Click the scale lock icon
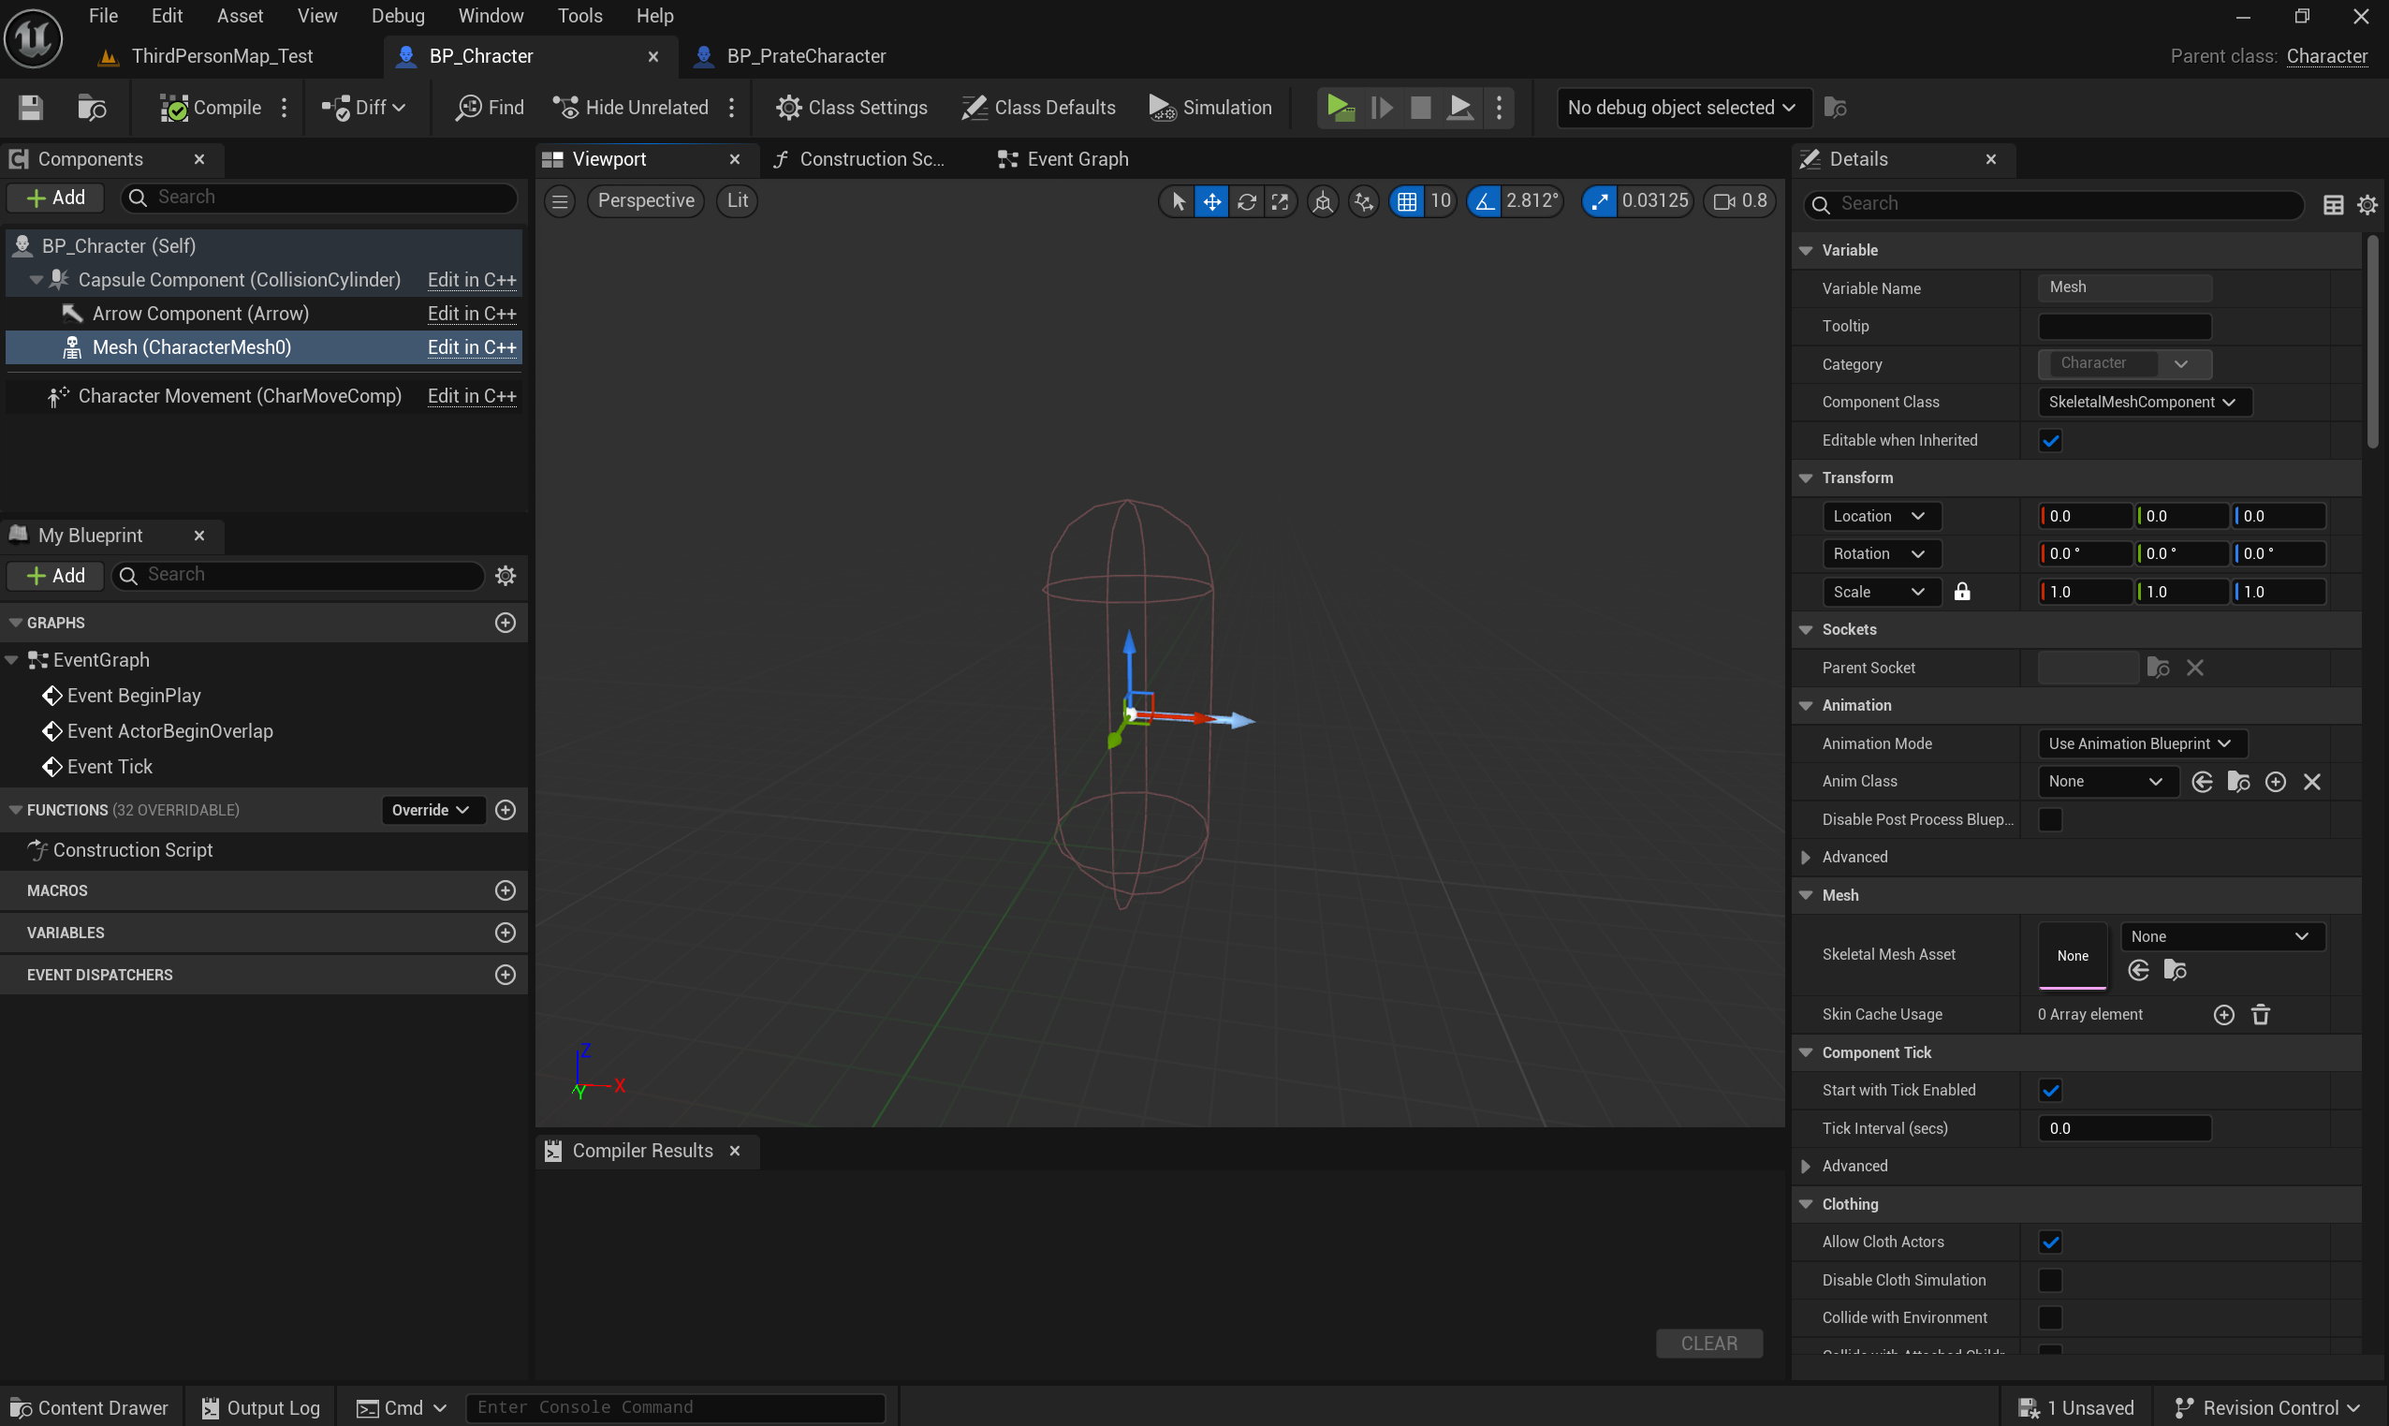The height and width of the screenshot is (1426, 2389). coord(1961,592)
